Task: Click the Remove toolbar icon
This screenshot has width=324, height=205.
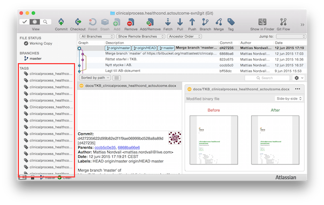Action: tap(131, 22)
